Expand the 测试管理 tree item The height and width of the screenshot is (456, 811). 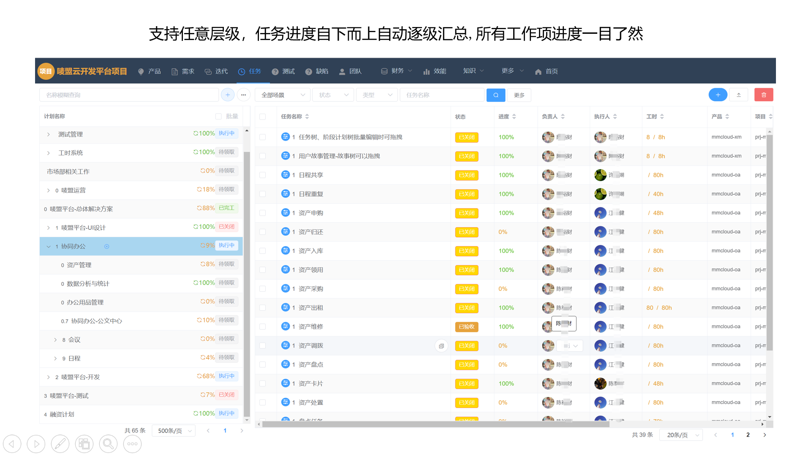48,134
